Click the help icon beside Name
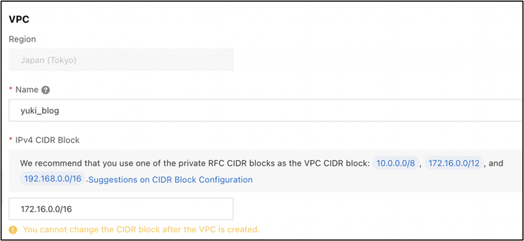Screen dimensions: 524x241 [46, 90]
